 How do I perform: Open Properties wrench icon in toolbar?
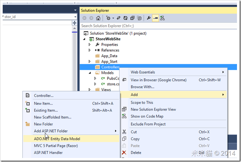pos(149,18)
